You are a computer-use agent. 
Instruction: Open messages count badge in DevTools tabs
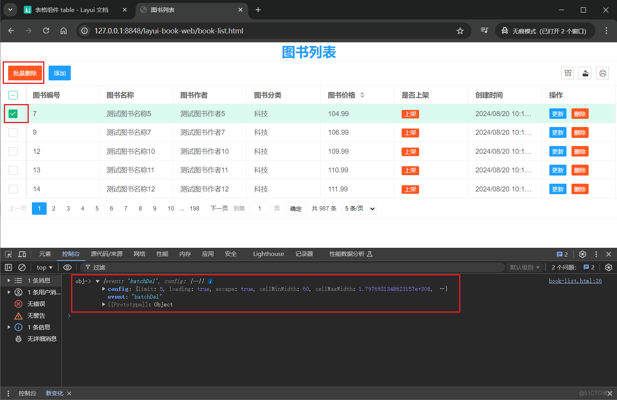click(x=562, y=254)
